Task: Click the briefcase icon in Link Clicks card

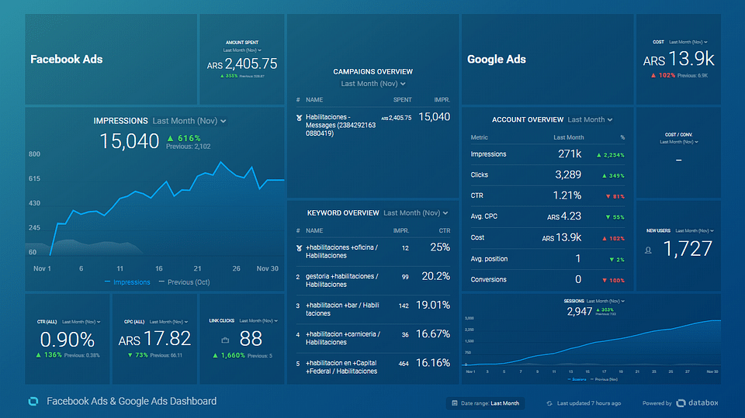Action: 225,340
